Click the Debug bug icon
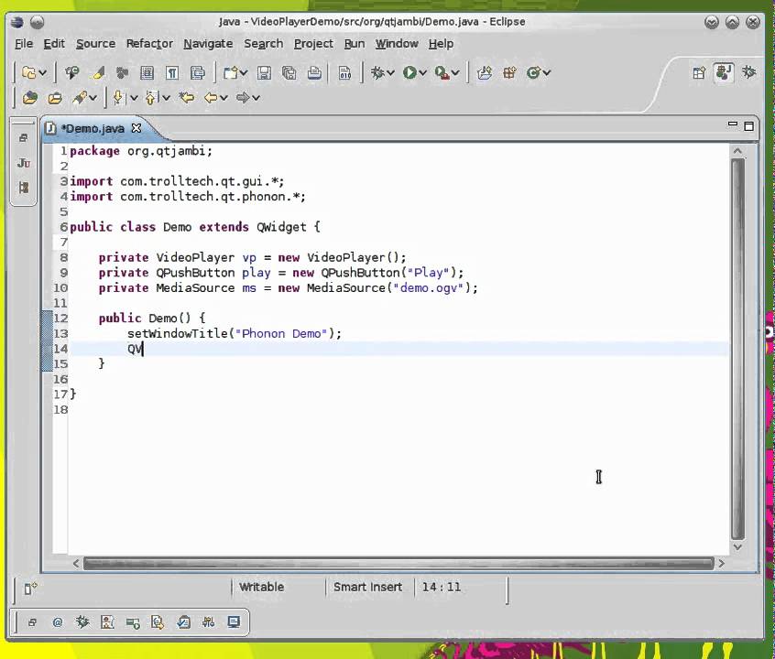The image size is (775, 659). 376,72
